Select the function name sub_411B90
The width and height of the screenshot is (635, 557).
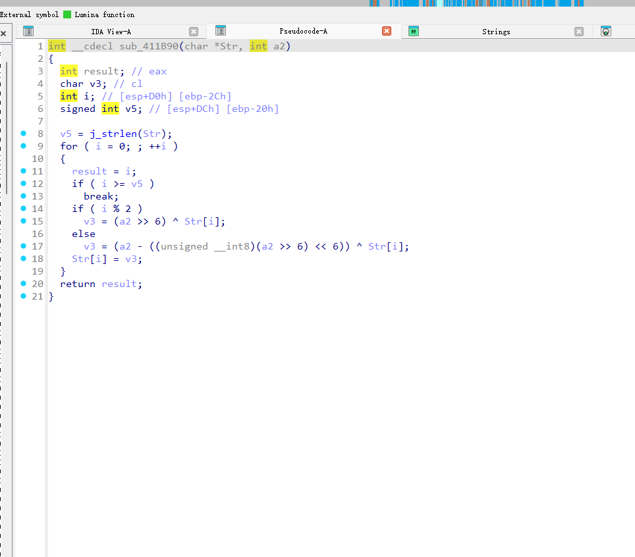pyautogui.click(x=149, y=46)
